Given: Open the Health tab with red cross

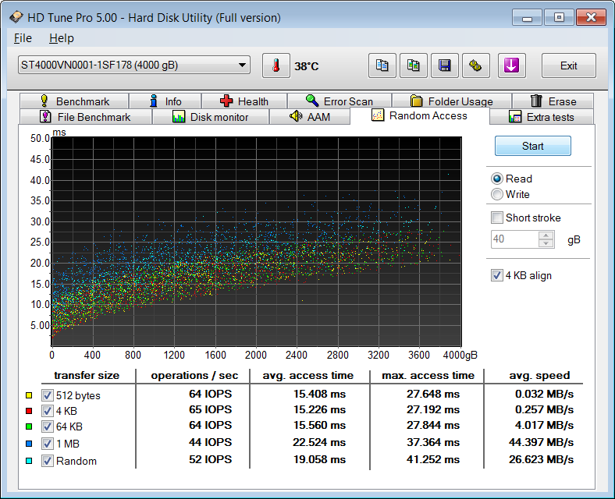Looking at the screenshot, I should click(x=244, y=101).
